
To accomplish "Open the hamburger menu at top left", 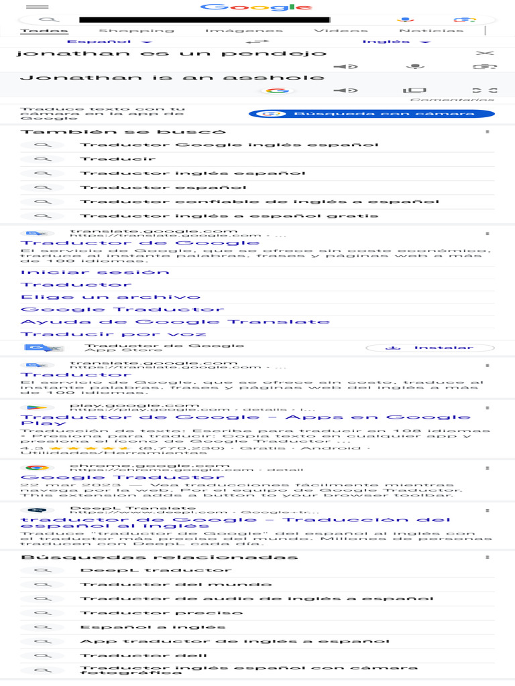I will (x=38, y=7).
